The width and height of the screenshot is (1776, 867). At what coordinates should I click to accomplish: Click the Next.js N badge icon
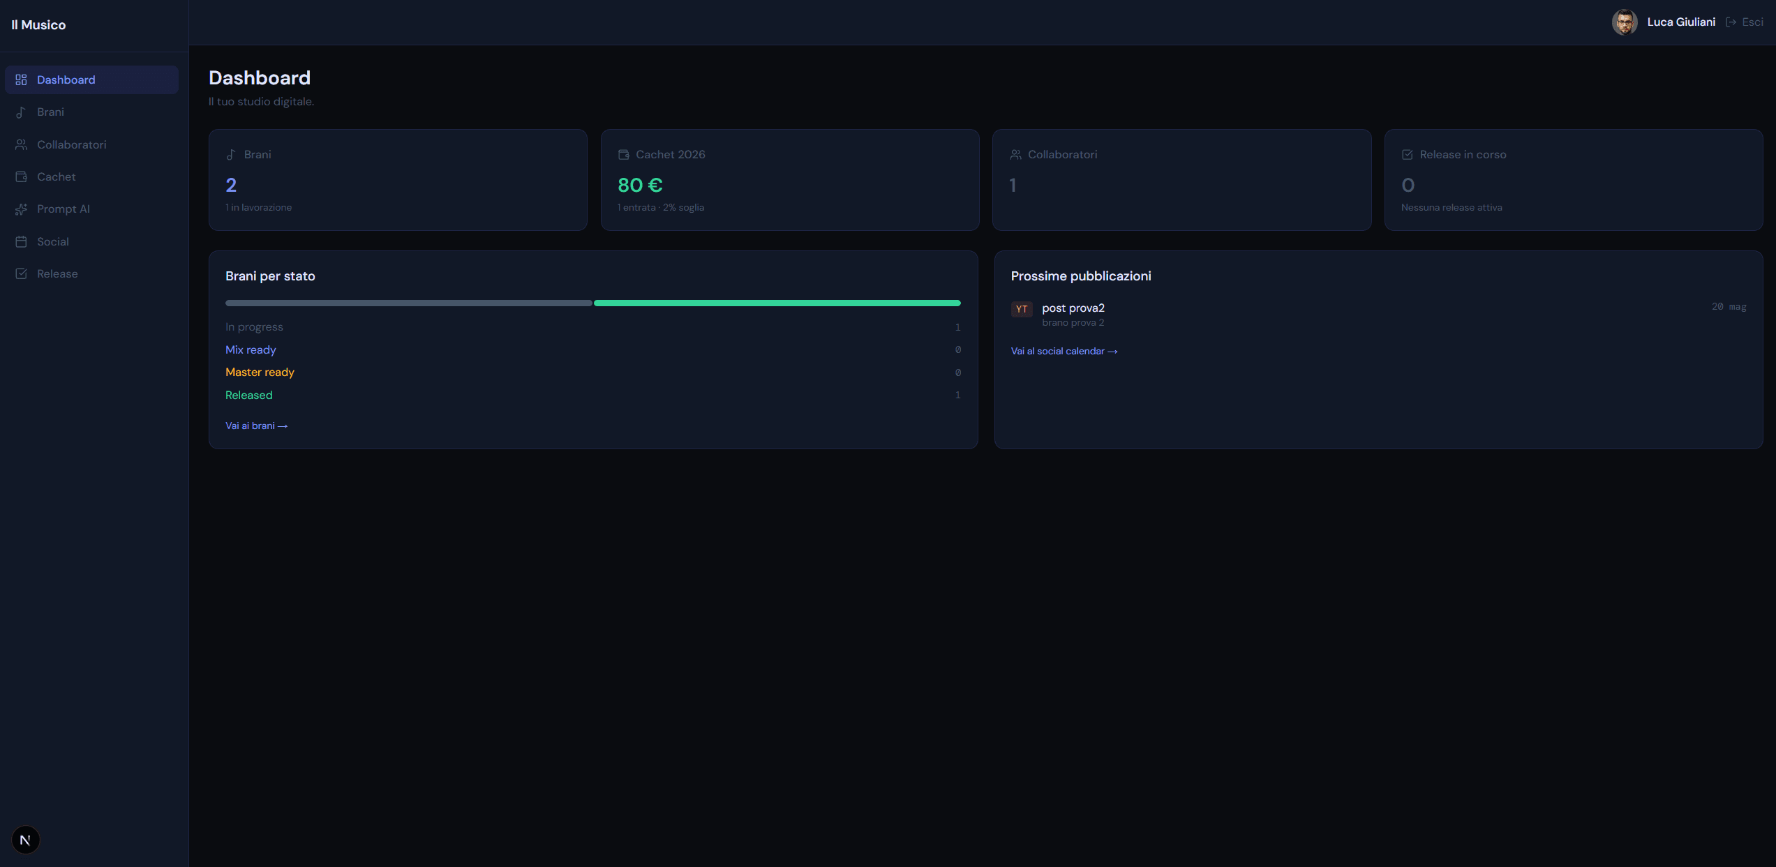[x=26, y=840]
